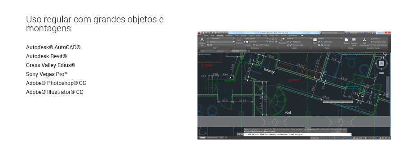Select the Revision Cloud tool
This screenshot has width=403, height=161.
(x=354, y=42)
